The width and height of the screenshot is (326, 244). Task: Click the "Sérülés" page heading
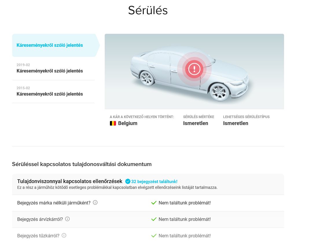(x=148, y=10)
